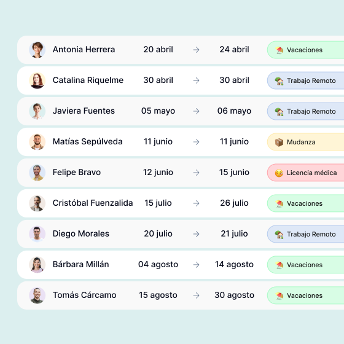This screenshot has height=344, width=344.
Task: Click Bárbara Millán's avatar photo
Action: (x=37, y=265)
